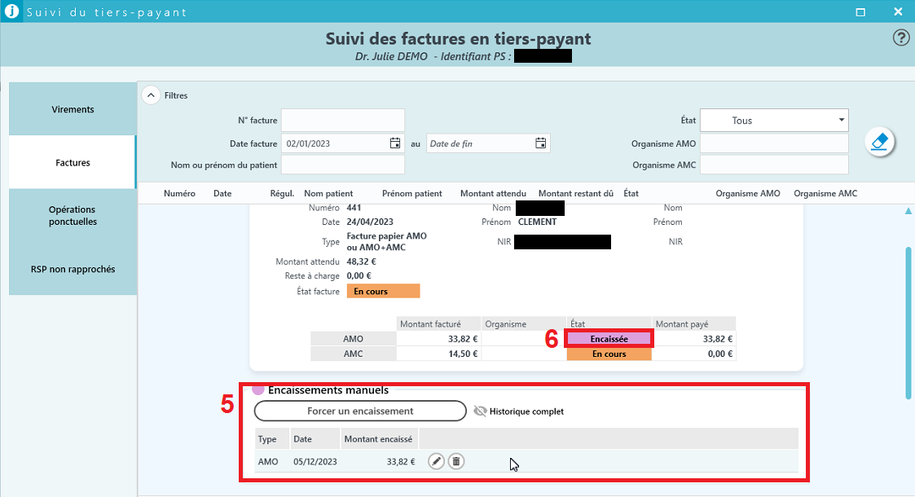
Task: Focus the Nom ou prénom du patient field
Action: [342, 165]
